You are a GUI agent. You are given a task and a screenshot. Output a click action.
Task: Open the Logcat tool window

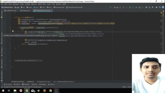pos(8,84)
